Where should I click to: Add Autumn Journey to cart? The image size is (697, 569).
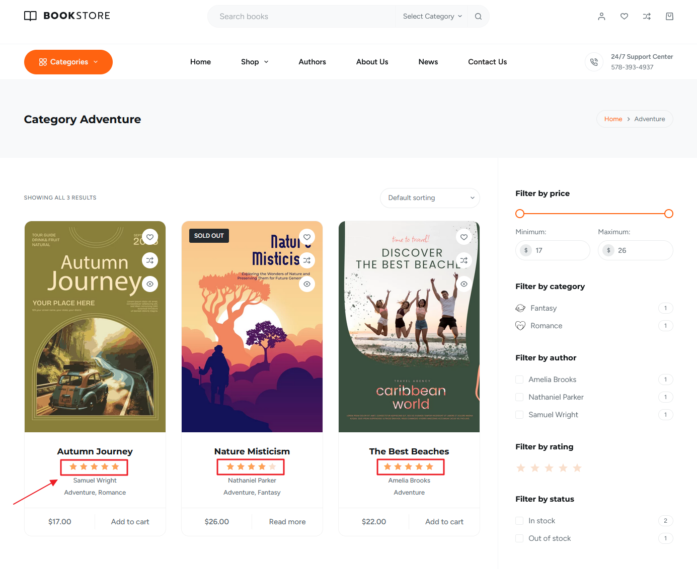coord(130,522)
